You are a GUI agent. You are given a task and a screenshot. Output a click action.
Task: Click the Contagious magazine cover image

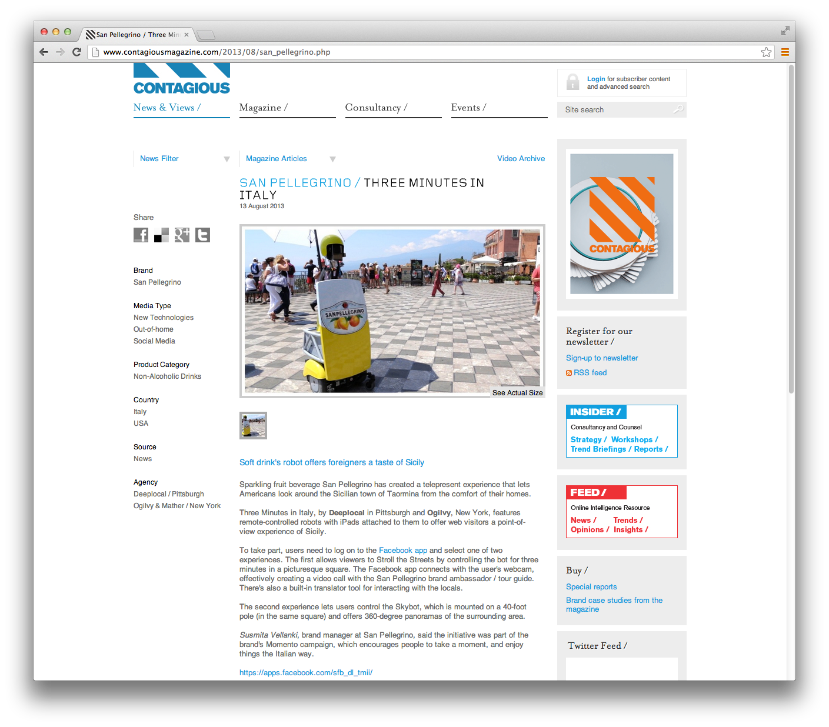coord(622,224)
